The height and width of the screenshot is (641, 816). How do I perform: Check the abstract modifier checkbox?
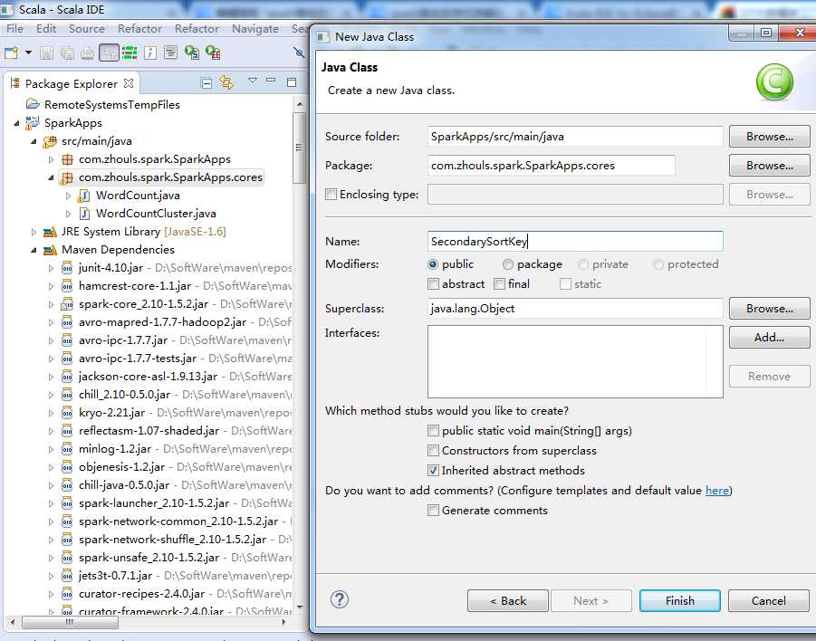tap(433, 284)
